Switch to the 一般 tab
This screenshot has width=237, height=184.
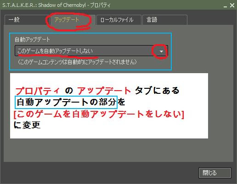[x=27, y=20]
